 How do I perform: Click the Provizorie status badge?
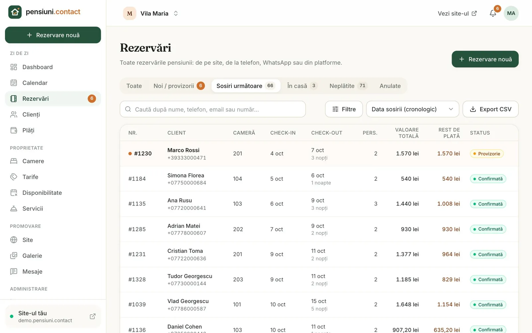click(487, 154)
